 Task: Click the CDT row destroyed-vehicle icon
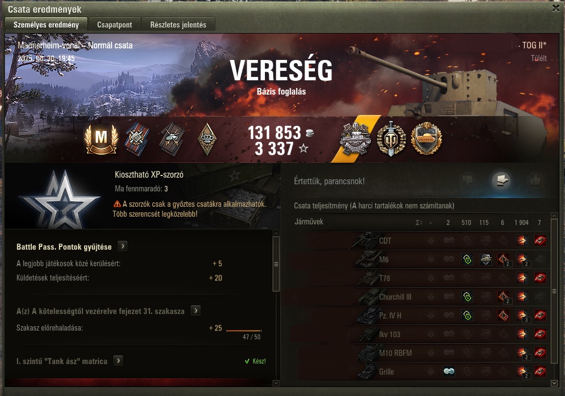point(540,240)
